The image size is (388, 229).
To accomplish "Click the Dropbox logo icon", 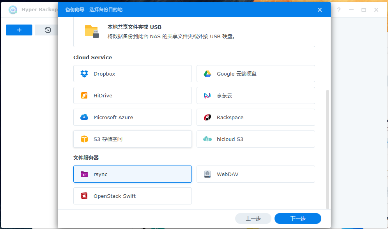I will pyautogui.click(x=84, y=74).
